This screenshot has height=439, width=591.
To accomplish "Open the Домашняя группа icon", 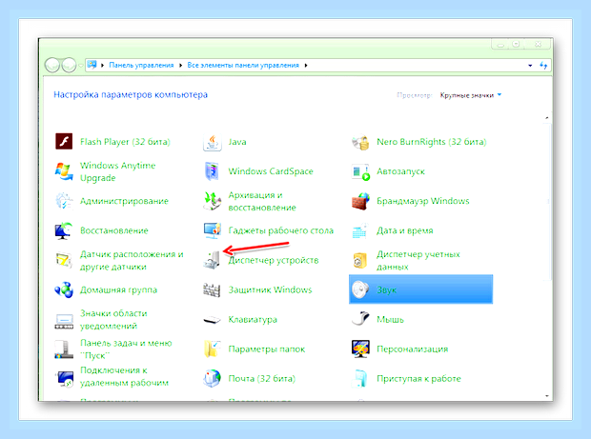I will point(64,289).
